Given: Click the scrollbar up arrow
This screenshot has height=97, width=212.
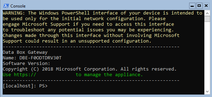Looking at the screenshot, I should [207, 13].
